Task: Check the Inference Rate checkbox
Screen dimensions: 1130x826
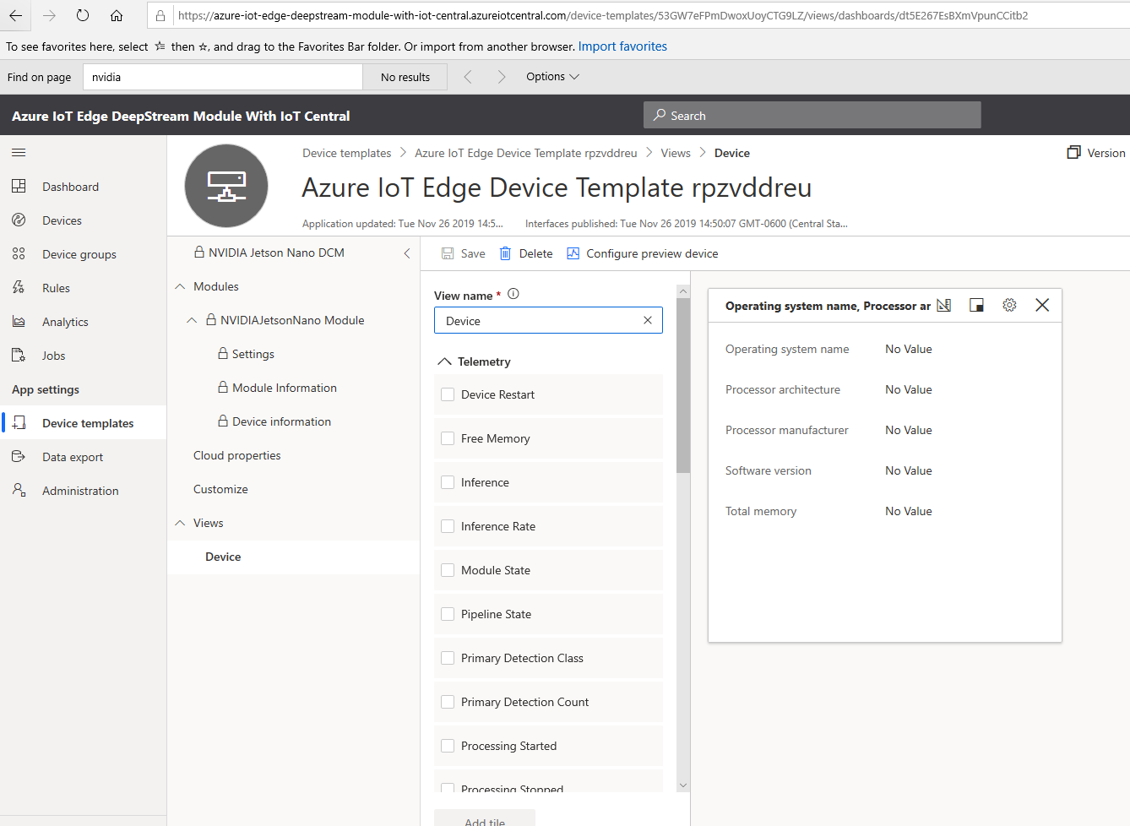Action: (x=448, y=526)
